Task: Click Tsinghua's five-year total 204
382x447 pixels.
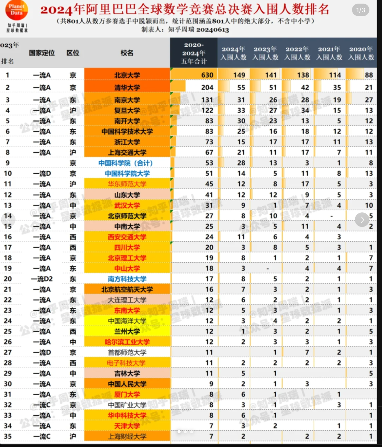Action: tap(207, 88)
